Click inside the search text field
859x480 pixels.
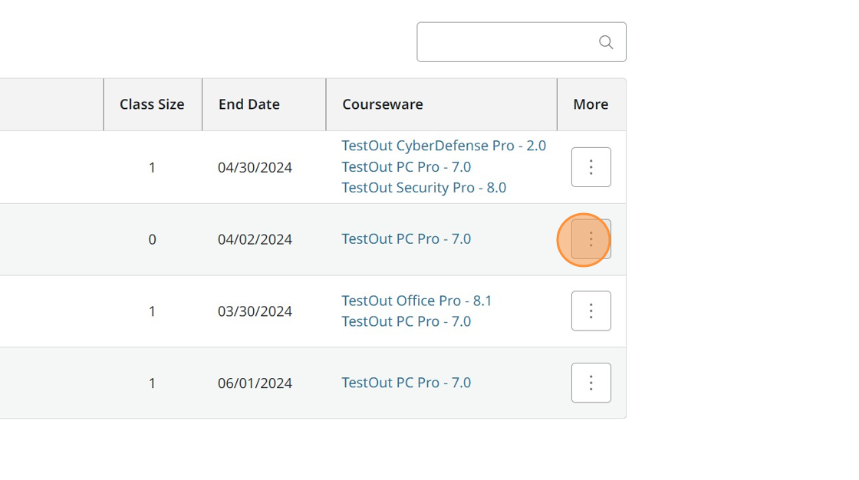pyautogui.click(x=506, y=42)
